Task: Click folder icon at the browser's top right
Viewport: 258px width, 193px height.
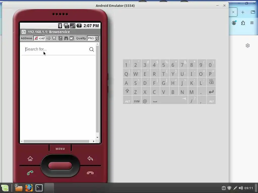Action: (x=253, y=12)
